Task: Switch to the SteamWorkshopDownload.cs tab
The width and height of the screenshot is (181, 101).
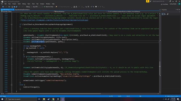Action: [x=22, y=10]
